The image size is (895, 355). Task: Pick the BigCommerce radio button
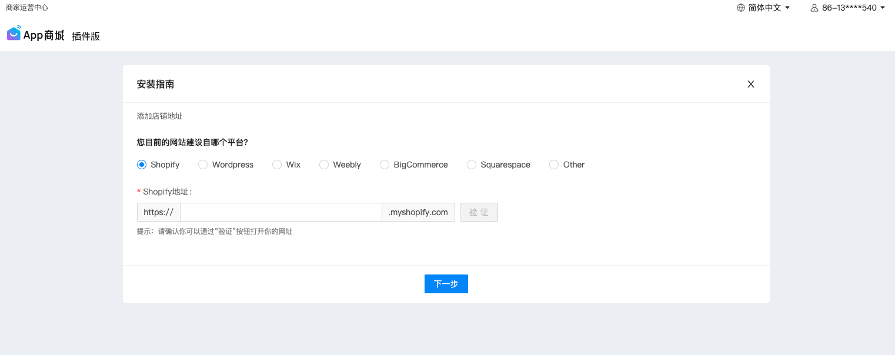pyautogui.click(x=385, y=165)
